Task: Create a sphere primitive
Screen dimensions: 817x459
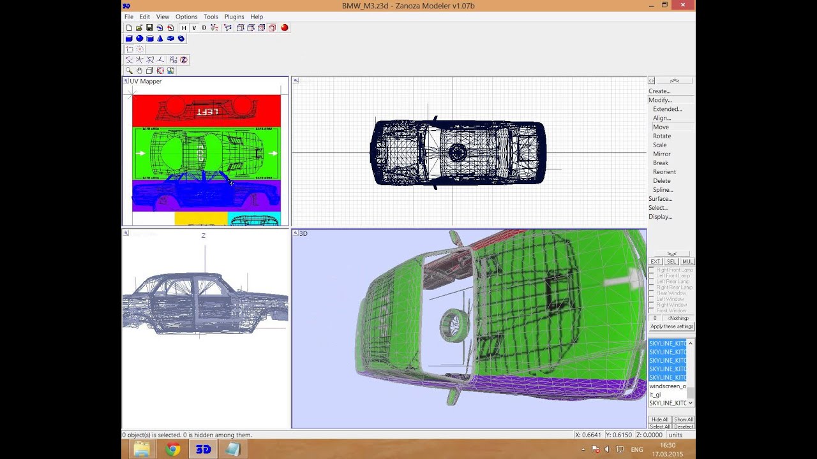Action: tap(139, 39)
